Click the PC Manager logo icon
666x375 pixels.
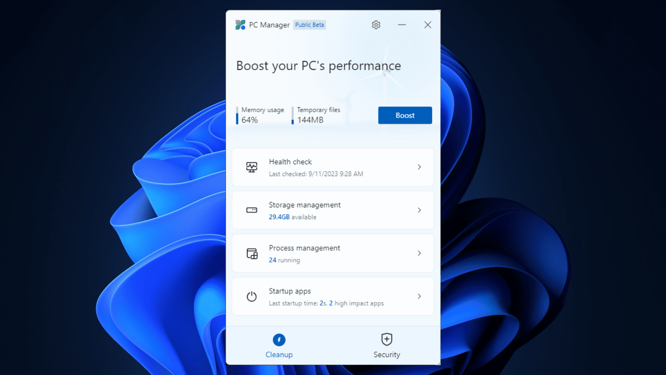coord(240,25)
